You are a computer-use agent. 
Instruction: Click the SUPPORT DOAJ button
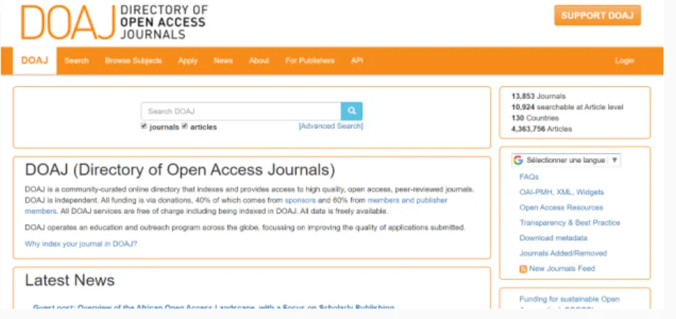pyautogui.click(x=597, y=16)
